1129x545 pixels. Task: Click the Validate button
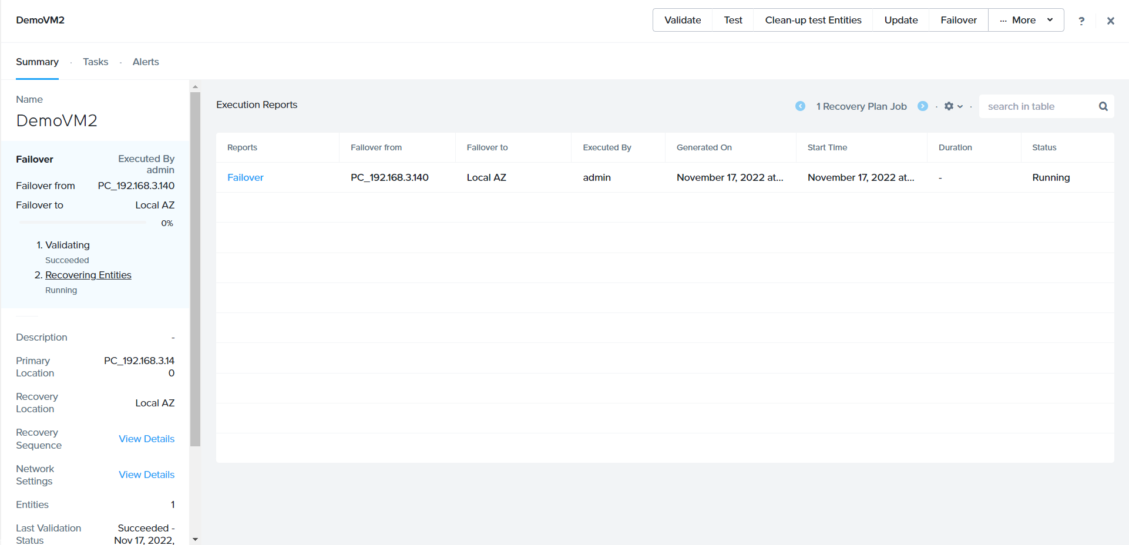683,20
